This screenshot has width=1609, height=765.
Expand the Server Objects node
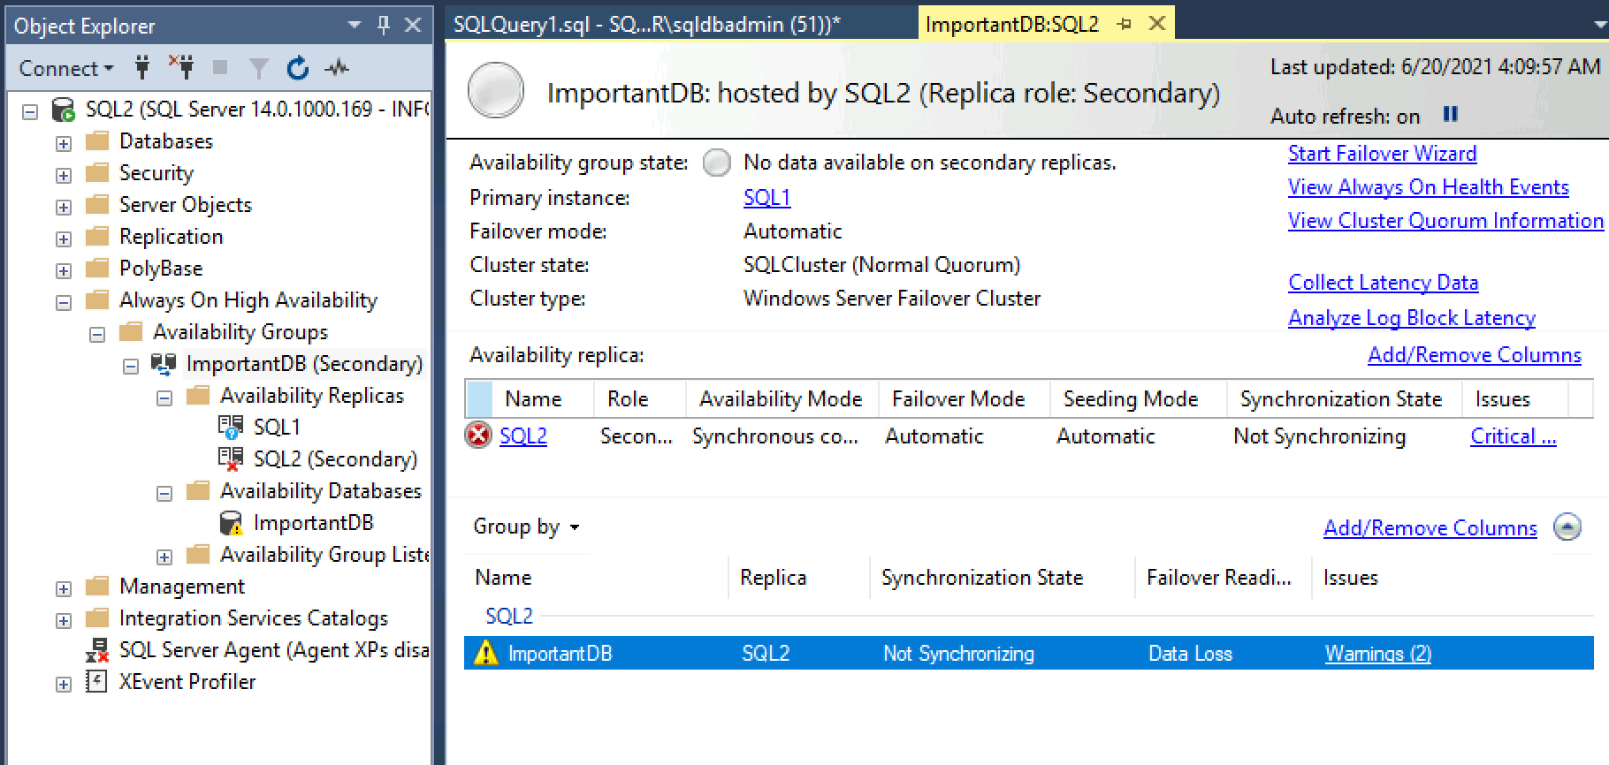64,207
